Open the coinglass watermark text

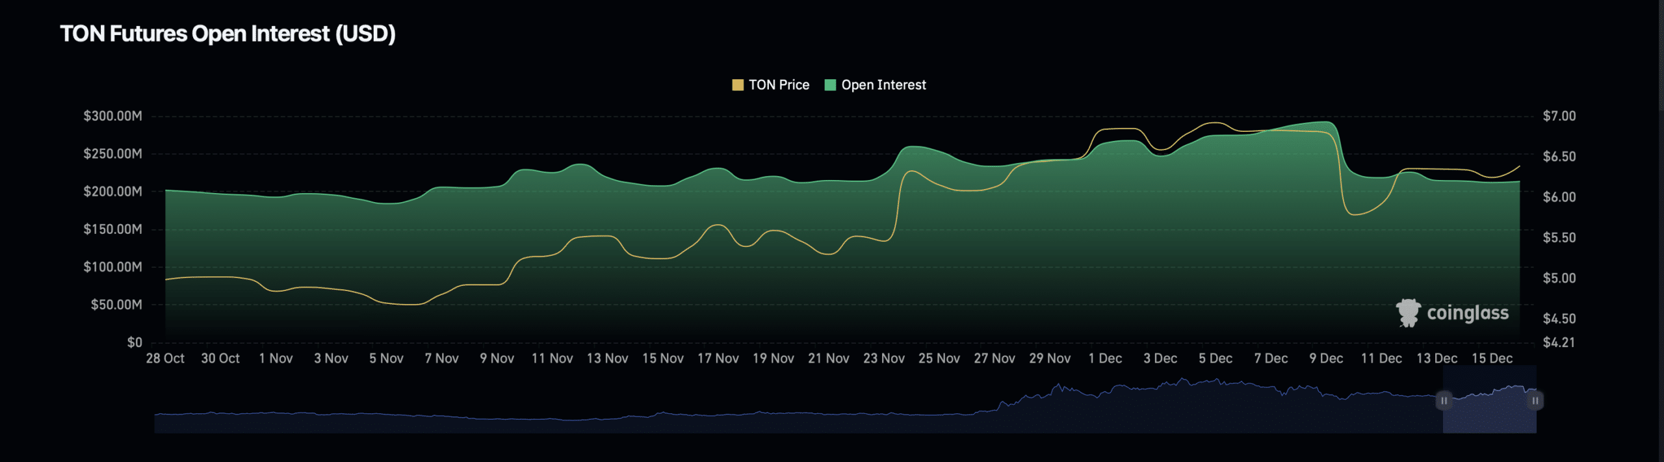click(1467, 313)
